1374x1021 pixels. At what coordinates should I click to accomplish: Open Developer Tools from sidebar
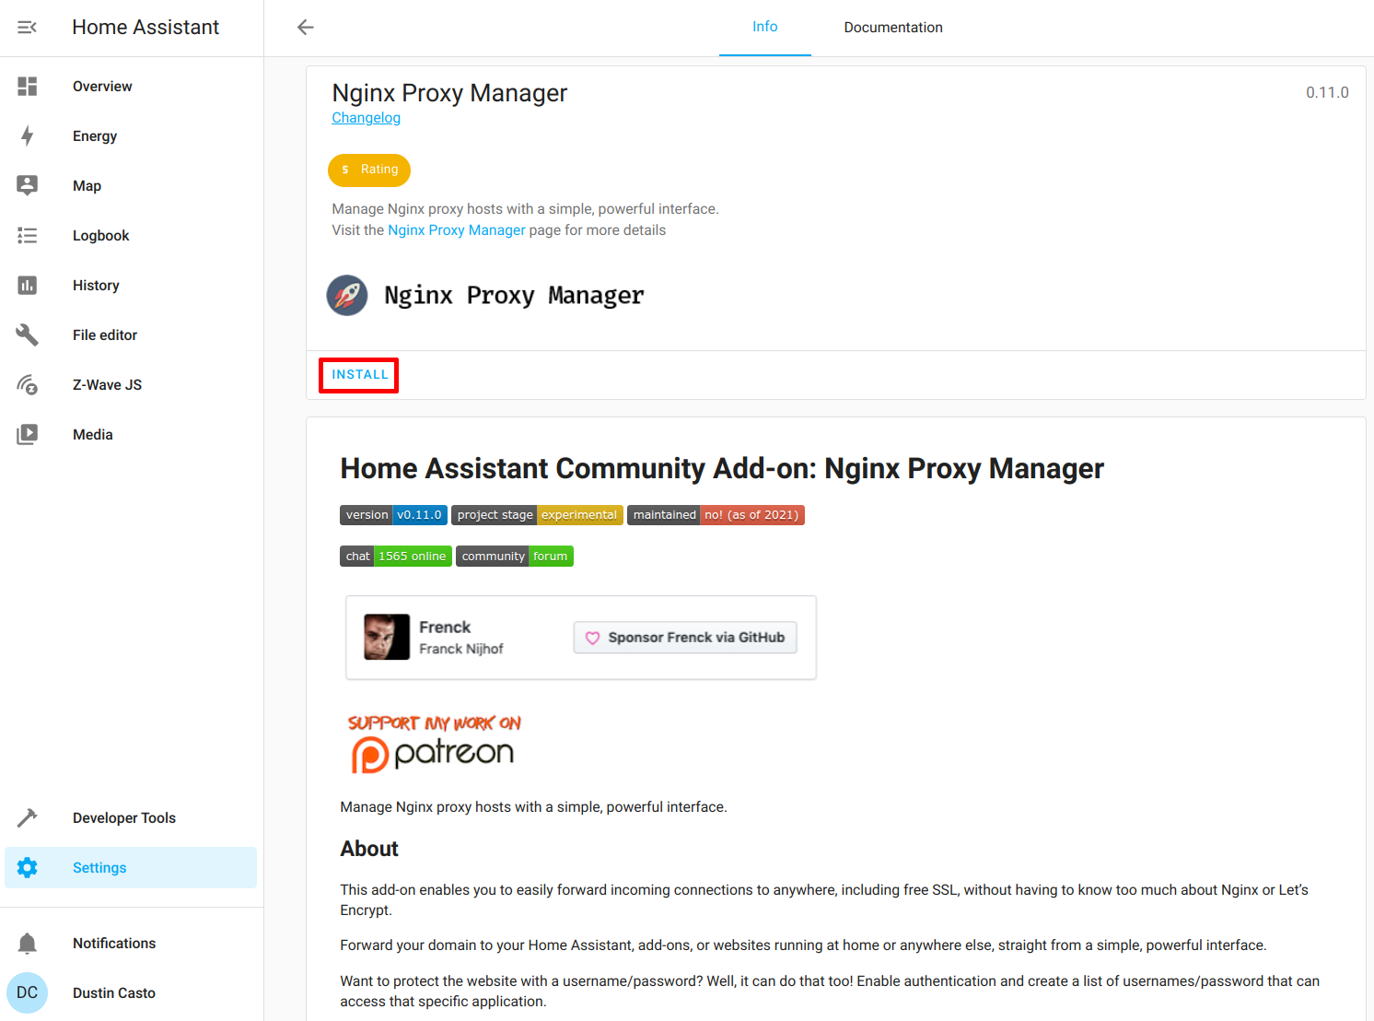(131, 818)
